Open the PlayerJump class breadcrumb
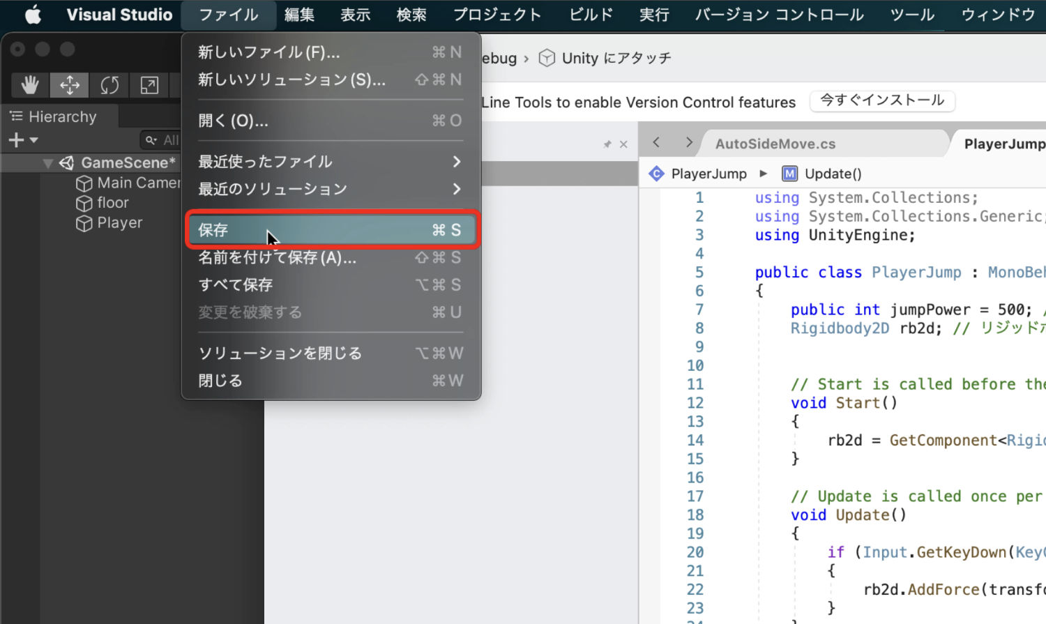This screenshot has width=1046, height=624. [699, 174]
